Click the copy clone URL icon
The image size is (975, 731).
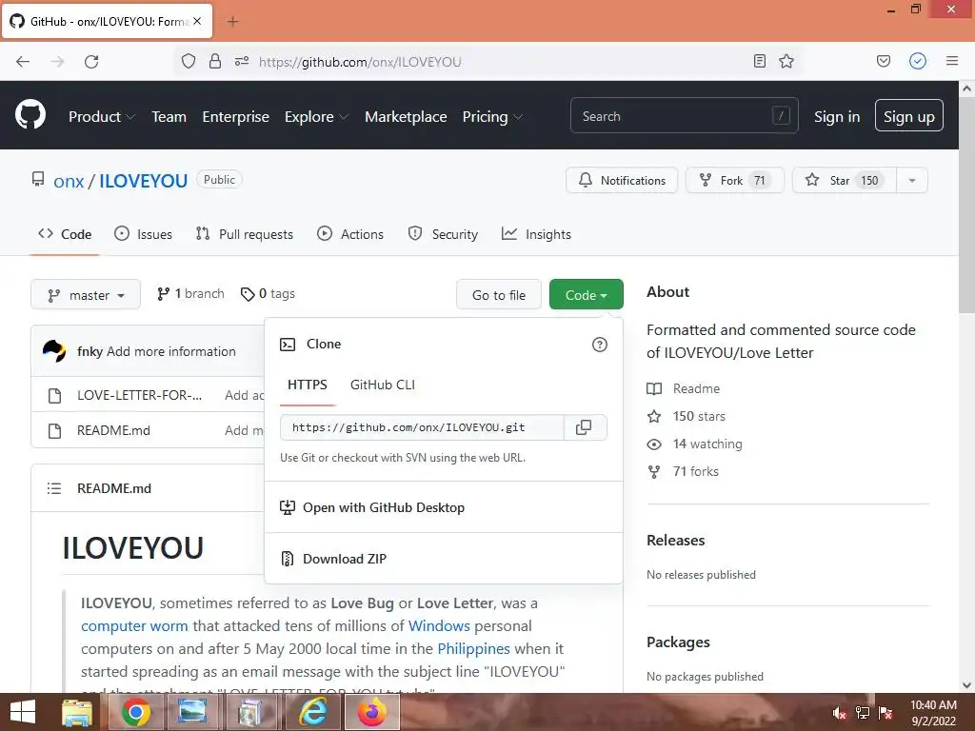(x=584, y=427)
